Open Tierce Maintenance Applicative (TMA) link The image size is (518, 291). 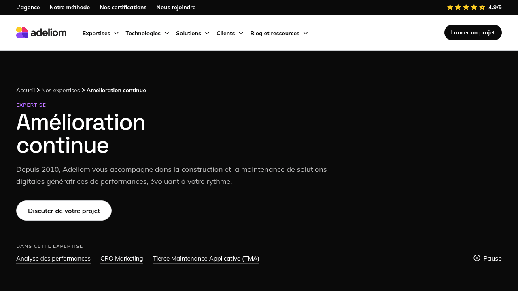206,259
